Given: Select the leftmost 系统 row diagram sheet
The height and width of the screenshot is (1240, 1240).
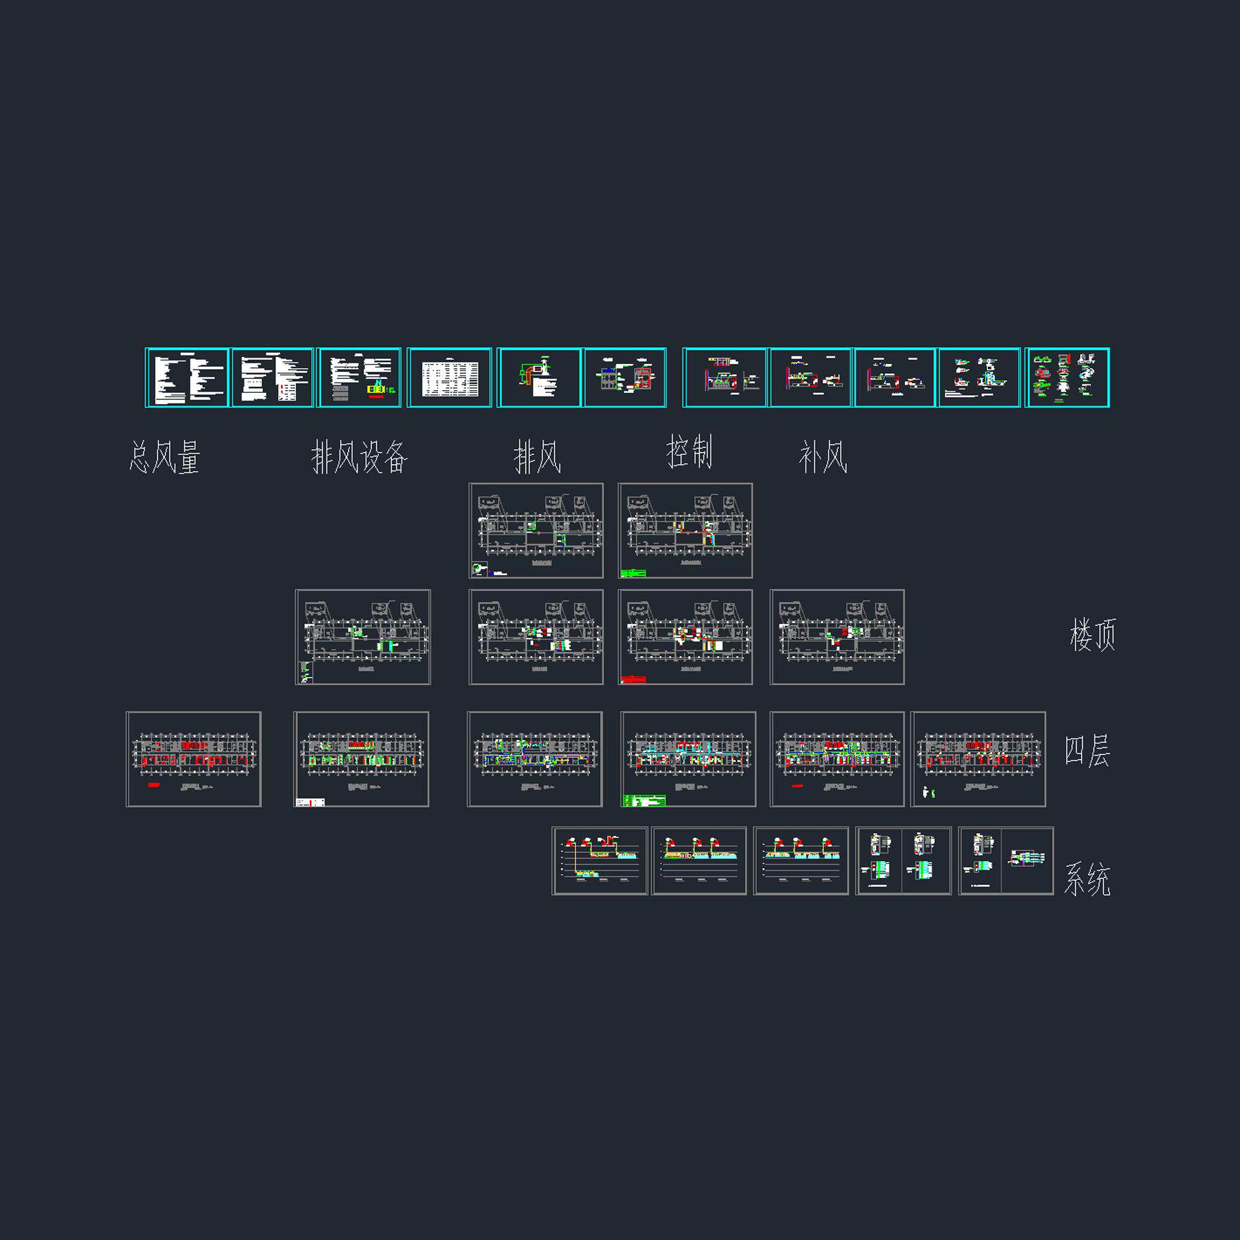Looking at the screenshot, I should pyautogui.click(x=600, y=860).
